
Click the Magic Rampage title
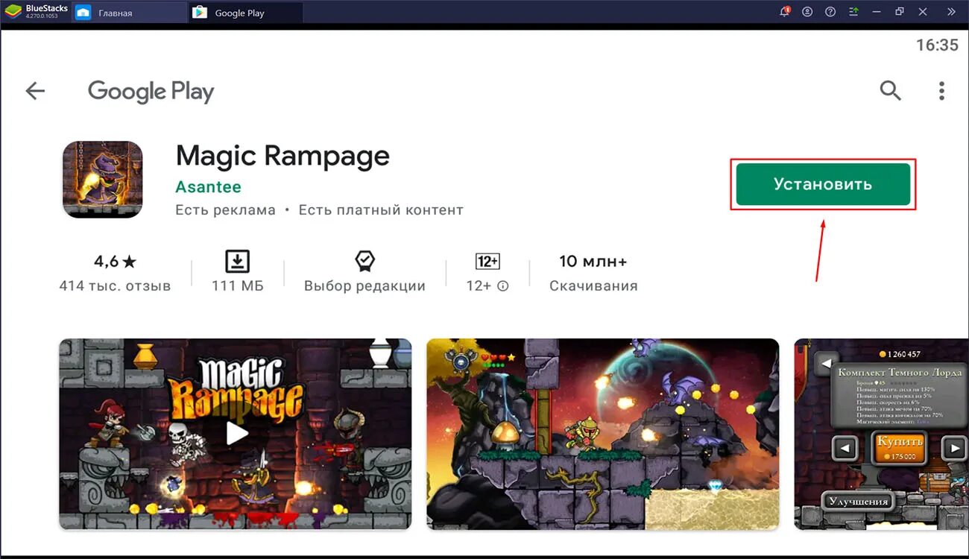coord(283,156)
